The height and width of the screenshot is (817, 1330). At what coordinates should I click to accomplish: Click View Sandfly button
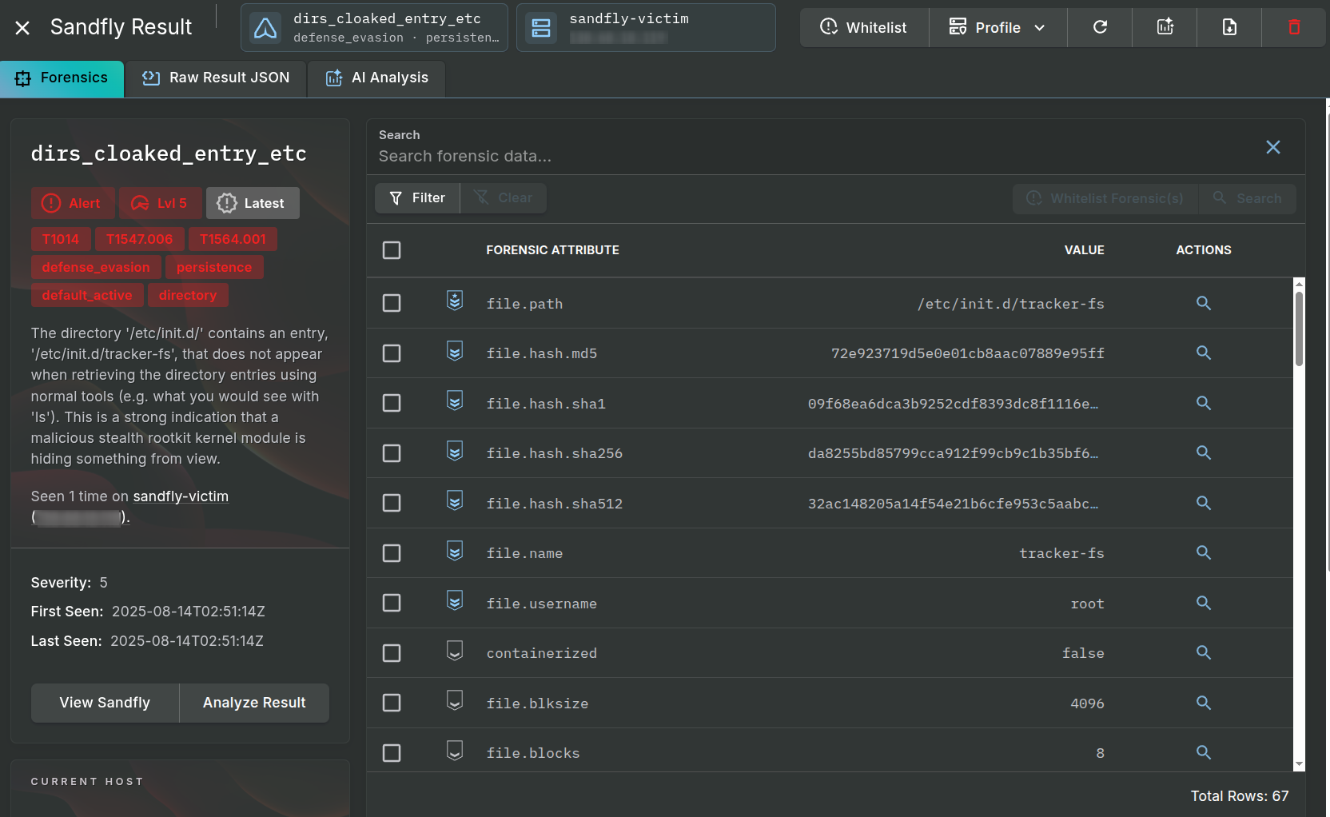[x=105, y=703]
